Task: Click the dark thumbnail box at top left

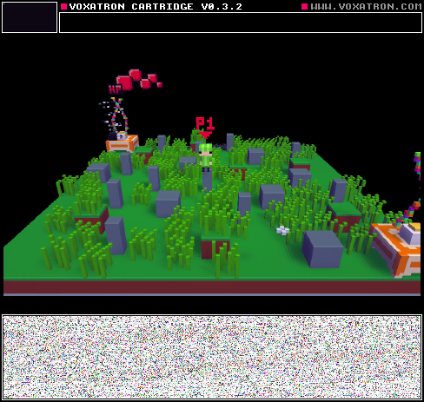Action: [30, 17]
